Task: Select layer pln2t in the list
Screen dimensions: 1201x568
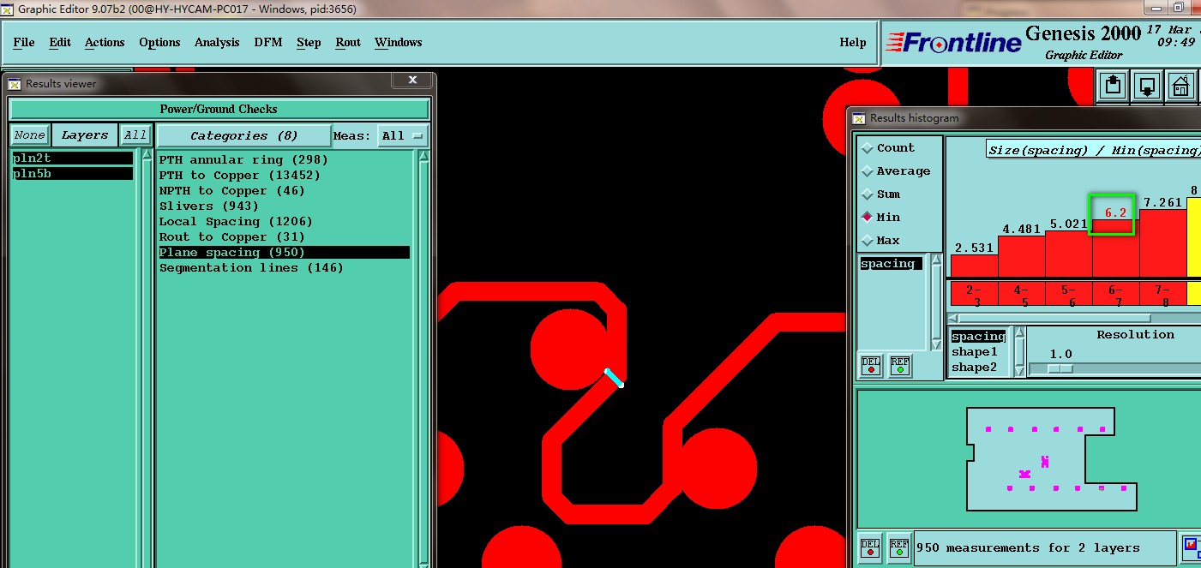Action: (x=72, y=158)
